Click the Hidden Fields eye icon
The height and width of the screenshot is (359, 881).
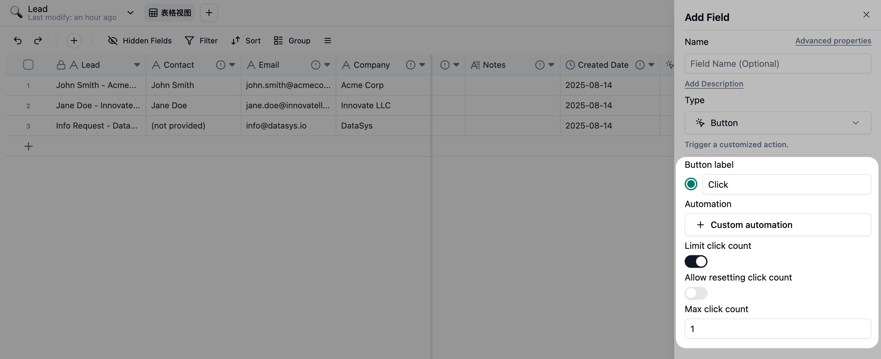tap(112, 41)
